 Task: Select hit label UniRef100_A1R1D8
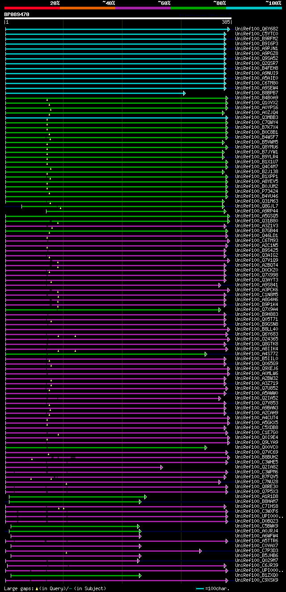click(x=257, y=497)
